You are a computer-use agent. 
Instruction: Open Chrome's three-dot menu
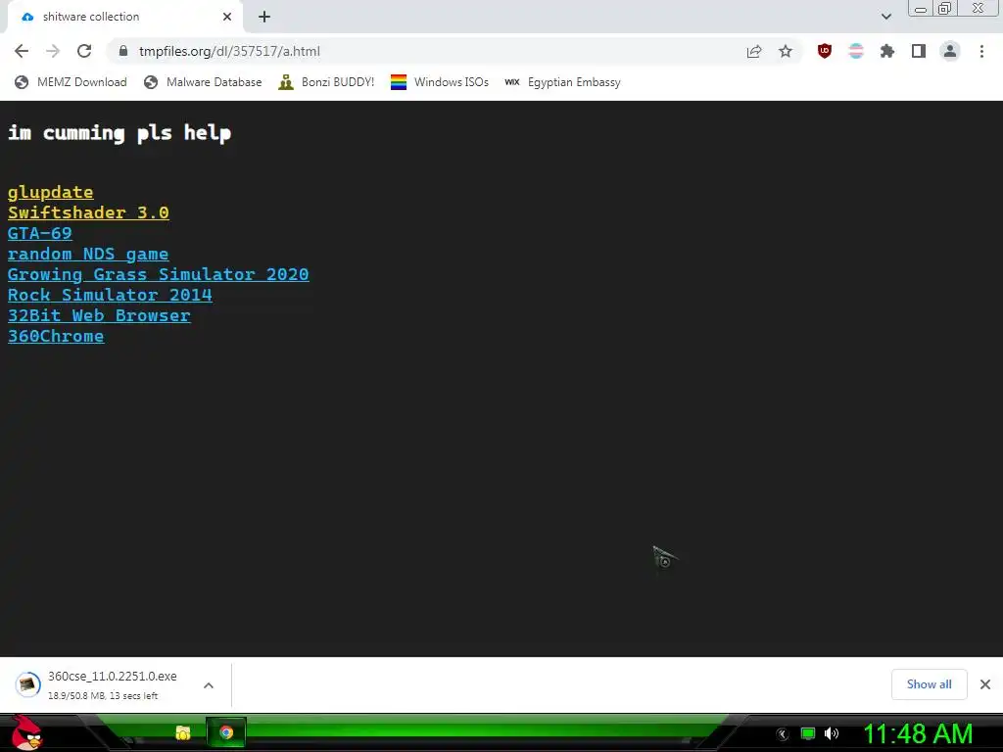(981, 51)
